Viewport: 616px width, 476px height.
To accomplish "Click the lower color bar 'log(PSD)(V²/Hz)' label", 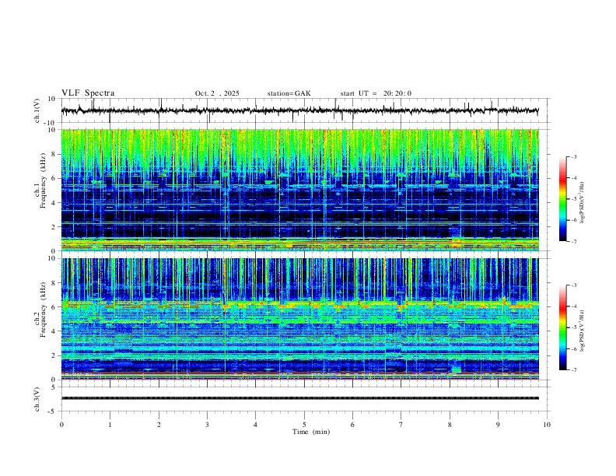I will 583,331.
